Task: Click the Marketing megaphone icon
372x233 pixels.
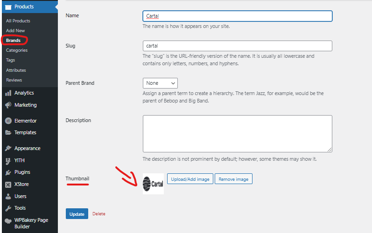Action: (8, 105)
